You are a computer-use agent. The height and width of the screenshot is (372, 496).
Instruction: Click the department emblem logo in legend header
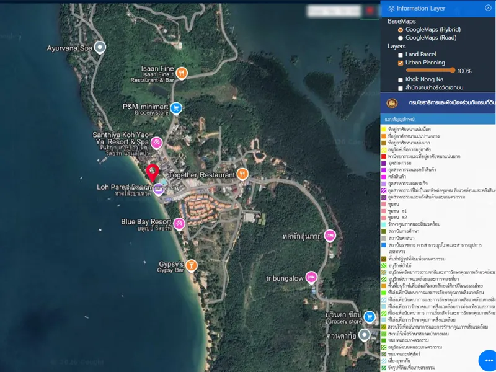pyautogui.click(x=392, y=102)
